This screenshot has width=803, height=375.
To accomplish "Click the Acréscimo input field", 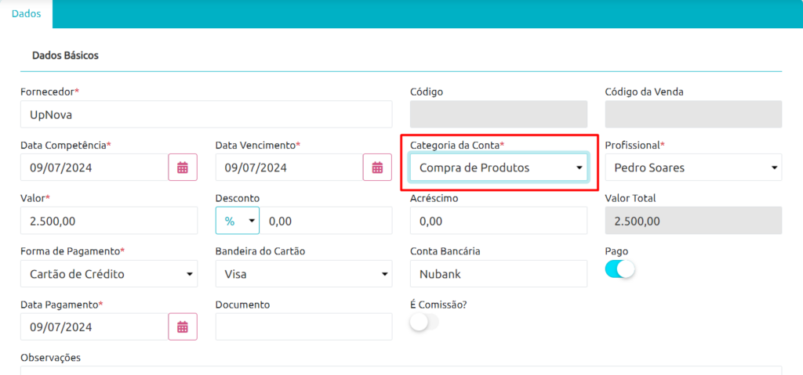I will [499, 221].
